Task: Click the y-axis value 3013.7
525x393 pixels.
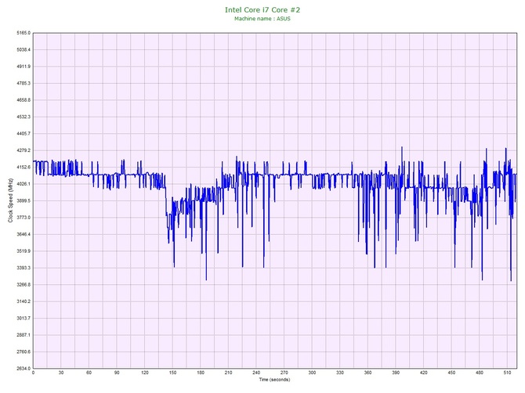Action: 24,319
